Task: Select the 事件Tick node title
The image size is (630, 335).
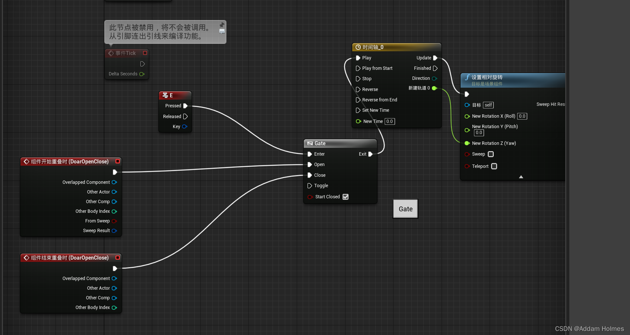Action: coord(125,53)
